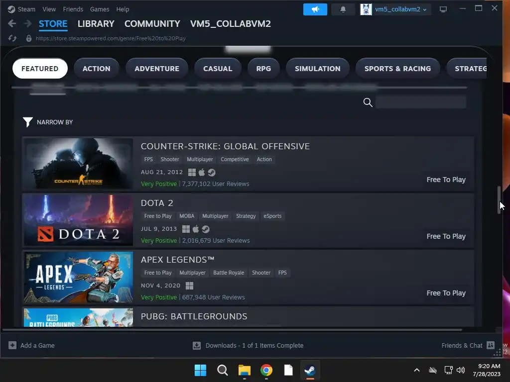The width and height of the screenshot is (510, 382).
Task: Select the SIMULATION category pill
Action: pos(317,69)
